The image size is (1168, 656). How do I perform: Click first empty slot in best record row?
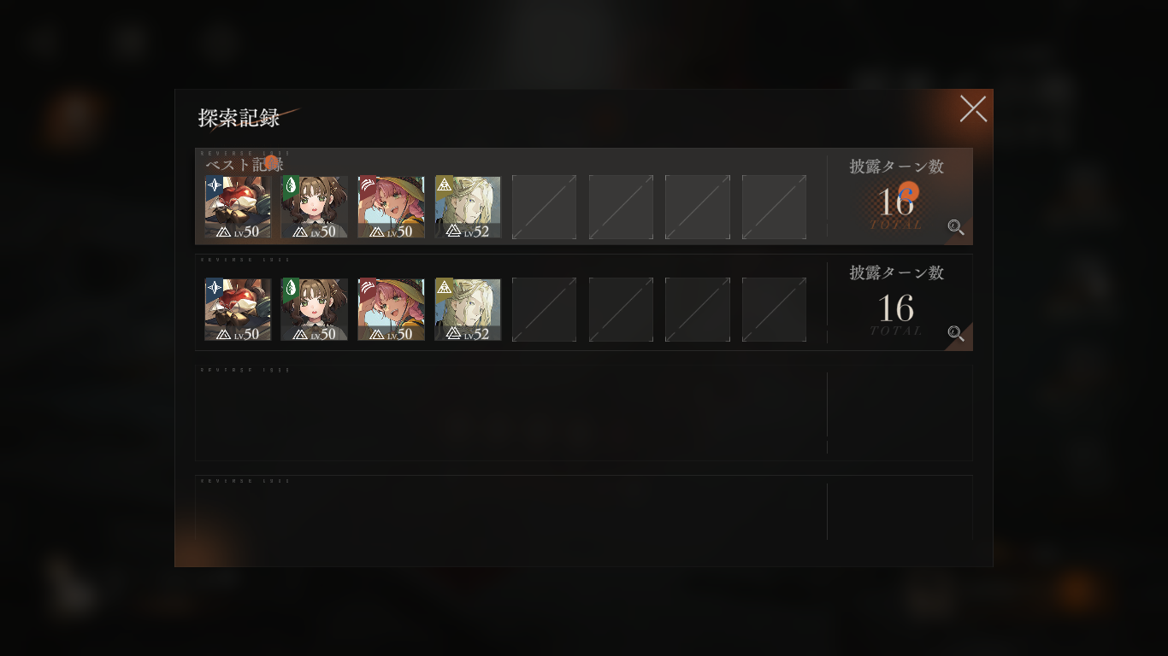coord(544,207)
